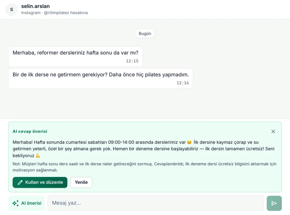
Task: Click the pencil icon in Kullan ve düzenle
Action: (20, 182)
